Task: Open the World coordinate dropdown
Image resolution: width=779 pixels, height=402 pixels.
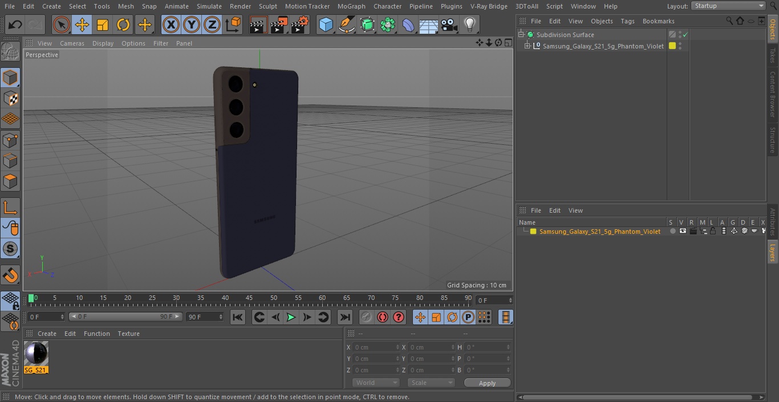Action: point(375,383)
